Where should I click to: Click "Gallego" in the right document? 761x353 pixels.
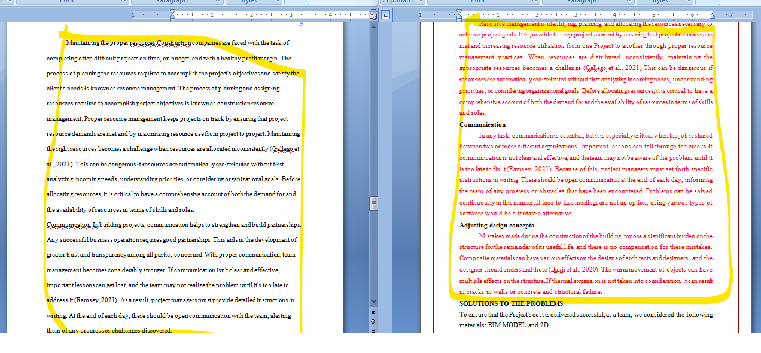tap(596, 68)
